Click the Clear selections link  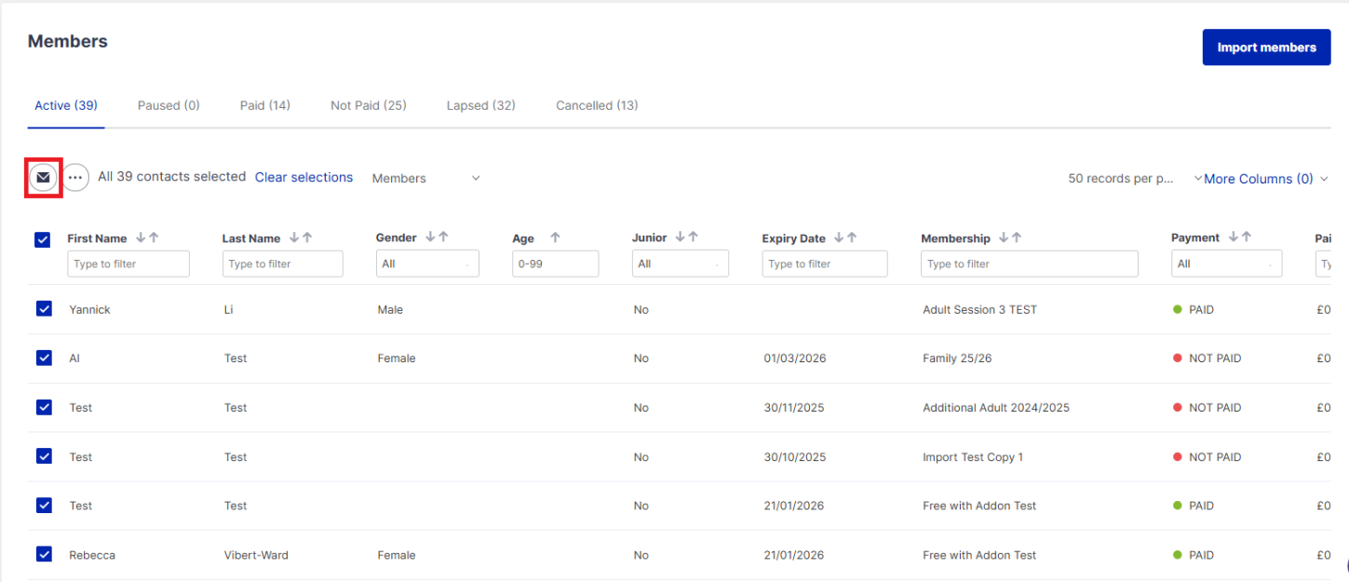[304, 177]
